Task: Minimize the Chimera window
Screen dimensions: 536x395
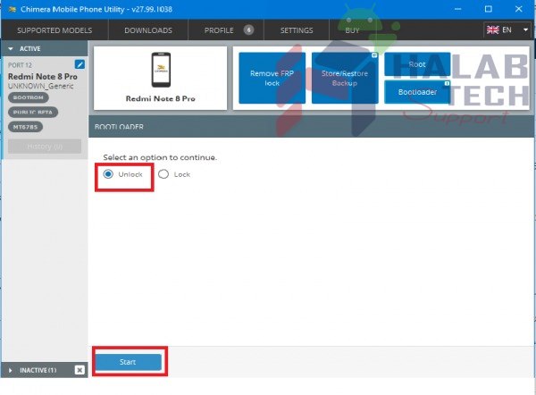Action: (x=458, y=9)
